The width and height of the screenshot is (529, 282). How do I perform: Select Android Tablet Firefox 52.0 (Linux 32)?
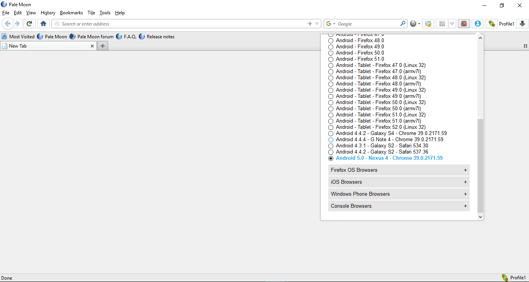tap(331, 127)
